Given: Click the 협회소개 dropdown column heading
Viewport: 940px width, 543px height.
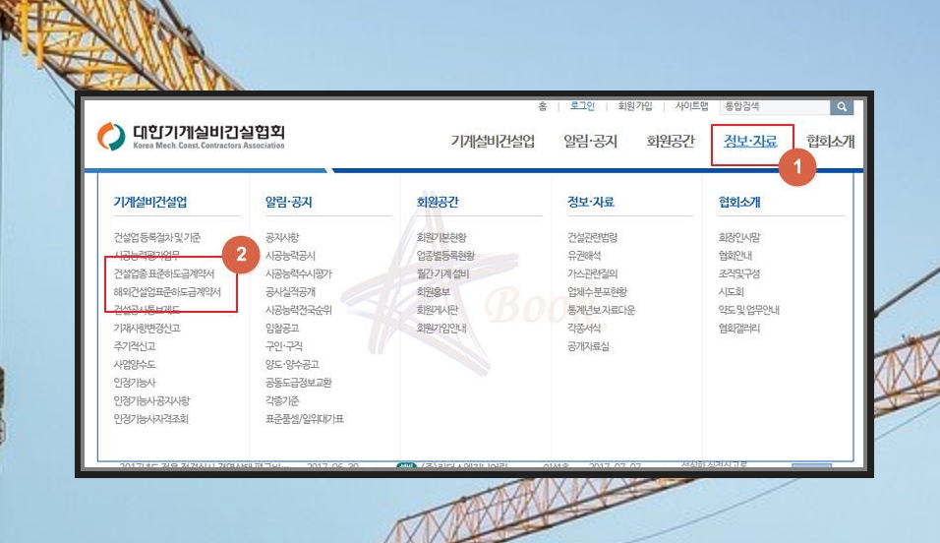Looking at the screenshot, I should (x=739, y=203).
